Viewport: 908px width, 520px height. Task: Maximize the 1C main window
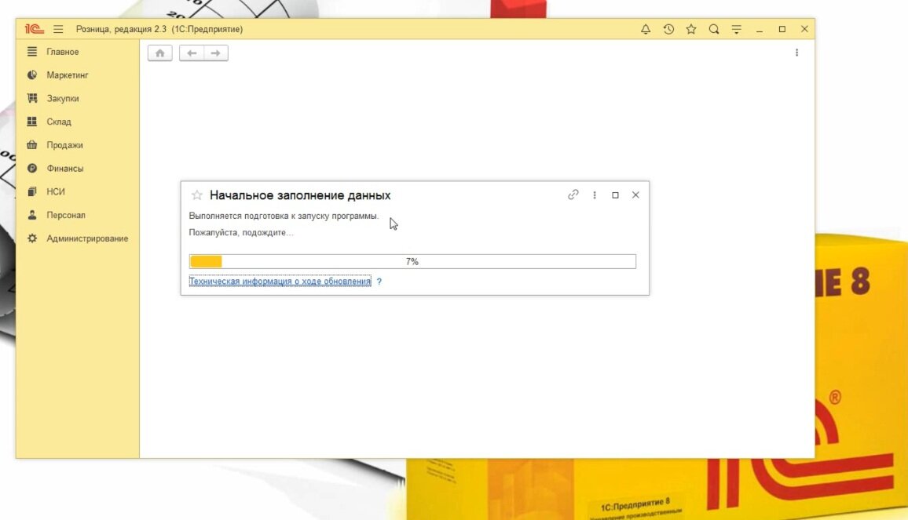point(782,29)
